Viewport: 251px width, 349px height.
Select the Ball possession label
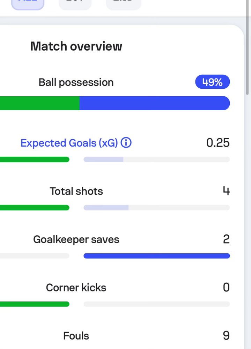76,83
